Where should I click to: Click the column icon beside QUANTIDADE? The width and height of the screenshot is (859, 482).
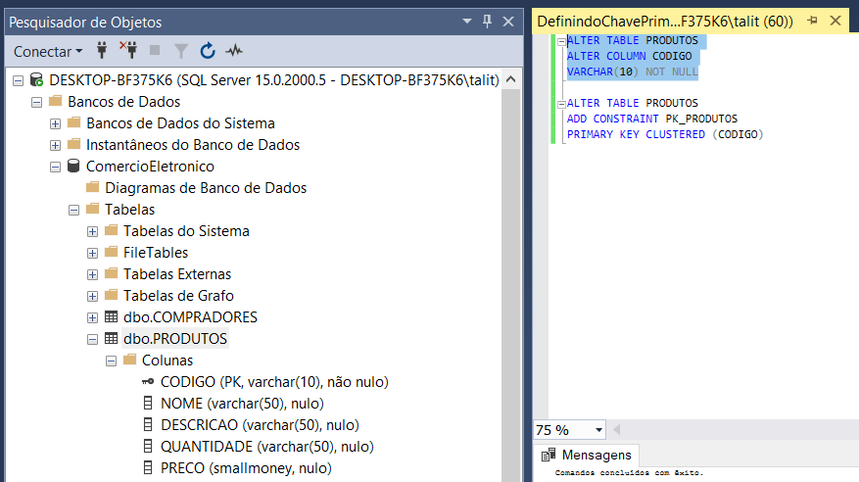(x=148, y=446)
